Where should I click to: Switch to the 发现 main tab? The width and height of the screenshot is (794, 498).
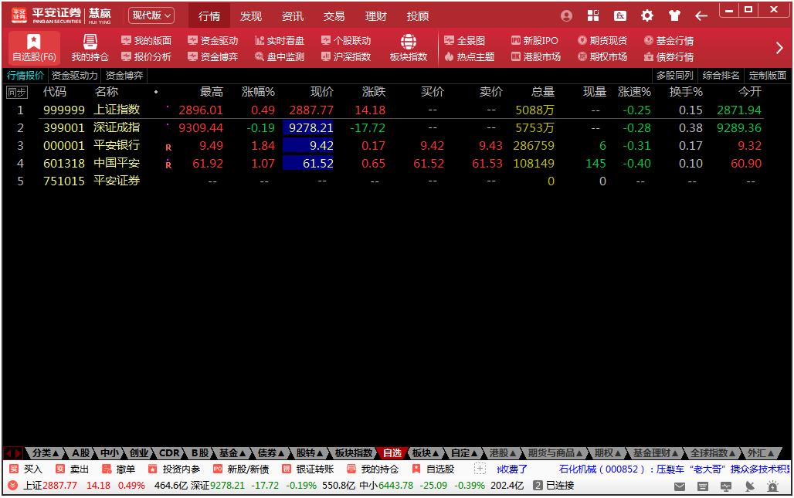[x=251, y=16]
